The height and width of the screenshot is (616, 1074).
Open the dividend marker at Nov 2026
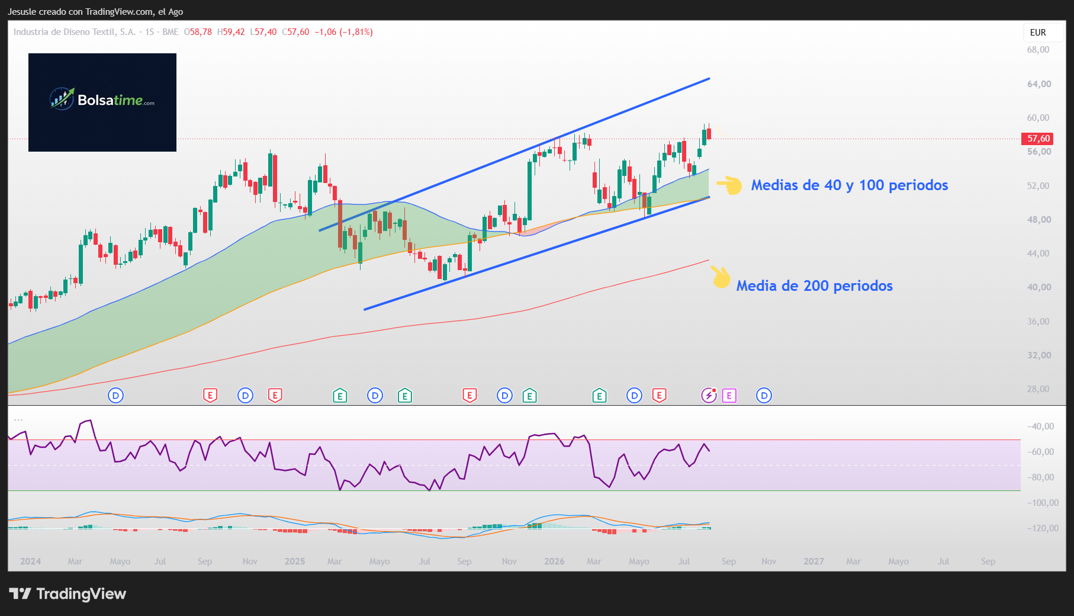(x=764, y=396)
